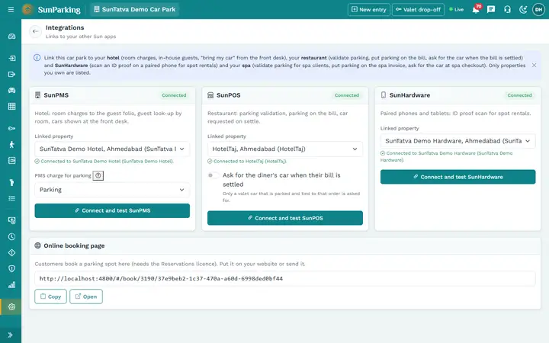Toggle 'Ask for the diner's car' switch
549x343 pixels.
pyautogui.click(x=213, y=175)
